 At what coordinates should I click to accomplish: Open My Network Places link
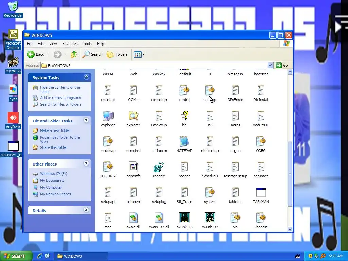coord(55,194)
